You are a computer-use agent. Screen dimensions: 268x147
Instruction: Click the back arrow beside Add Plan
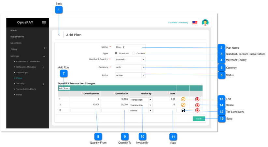click(x=59, y=35)
